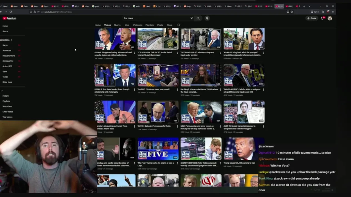
Task: Play the 'BAD TO WORSE' Walz thumbnail
Action: [x=244, y=75]
